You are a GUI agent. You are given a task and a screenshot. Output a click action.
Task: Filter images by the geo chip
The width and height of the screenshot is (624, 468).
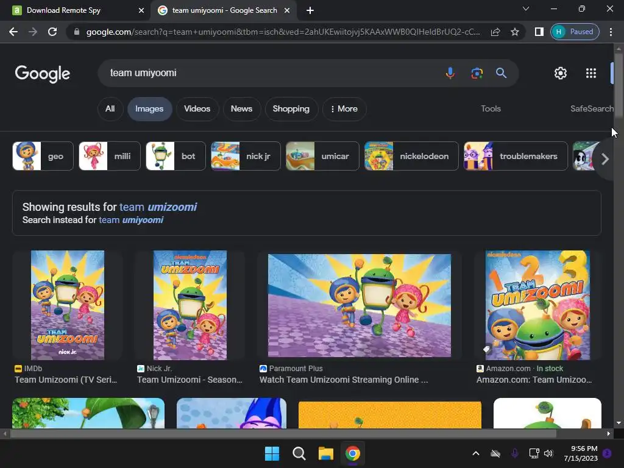pyautogui.click(x=43, y=156)
